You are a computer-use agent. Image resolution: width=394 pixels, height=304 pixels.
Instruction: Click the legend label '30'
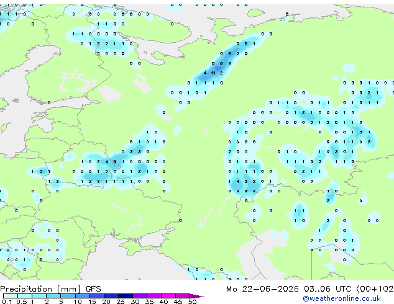tap(135, 302)
